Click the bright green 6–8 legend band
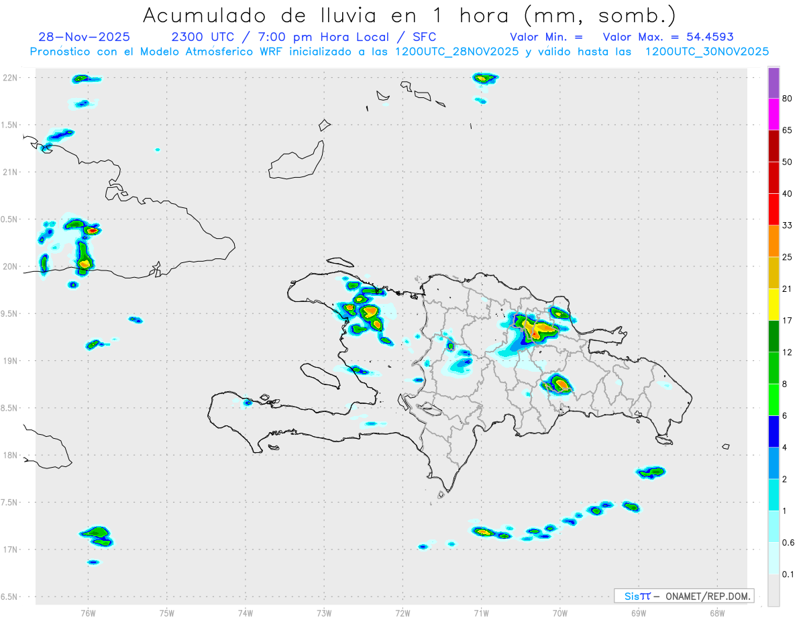Viewport: 805px width, 622px height. (773, 399)
